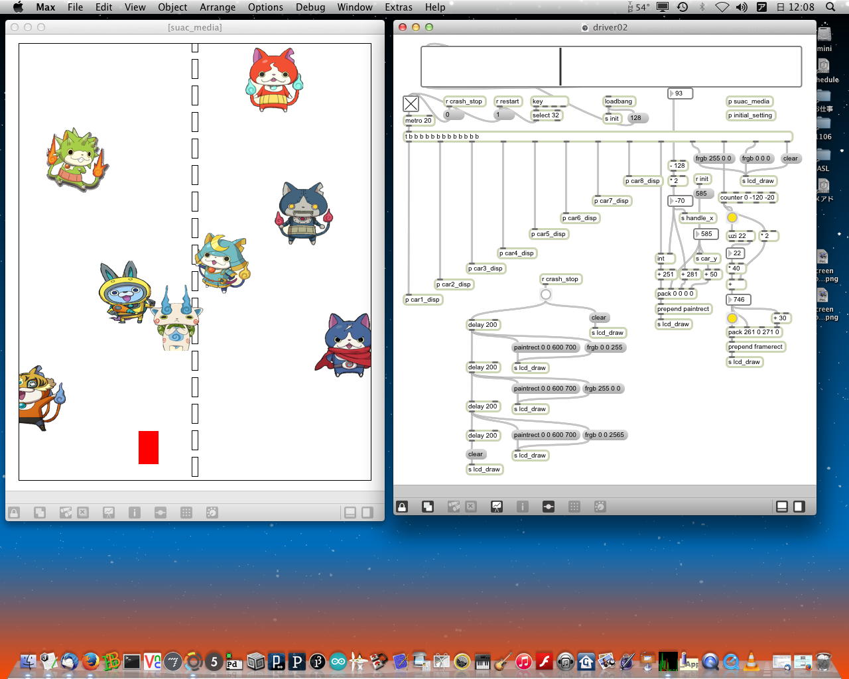The height and width of the screenshot is (679, 849).
Task: Click the New View icon in suac_media toolbar
Action: tap(40, 513)
